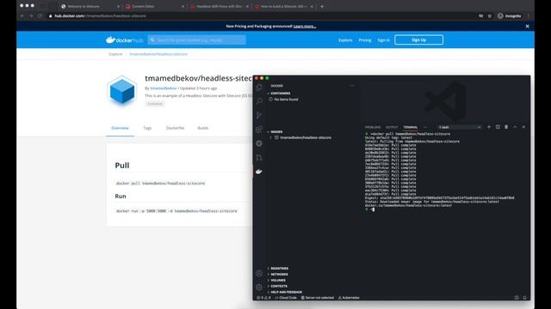Click the feedback icon in VS Code status bar
The height and width of the screenshot is (309, 551).
(517, 298)
